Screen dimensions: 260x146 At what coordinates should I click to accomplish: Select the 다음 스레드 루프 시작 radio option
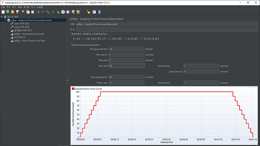coord(84,39)
